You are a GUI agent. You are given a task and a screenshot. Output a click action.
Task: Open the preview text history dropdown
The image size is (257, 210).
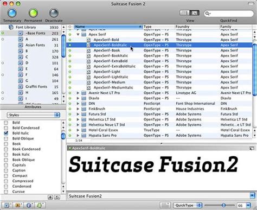point(252,195)
